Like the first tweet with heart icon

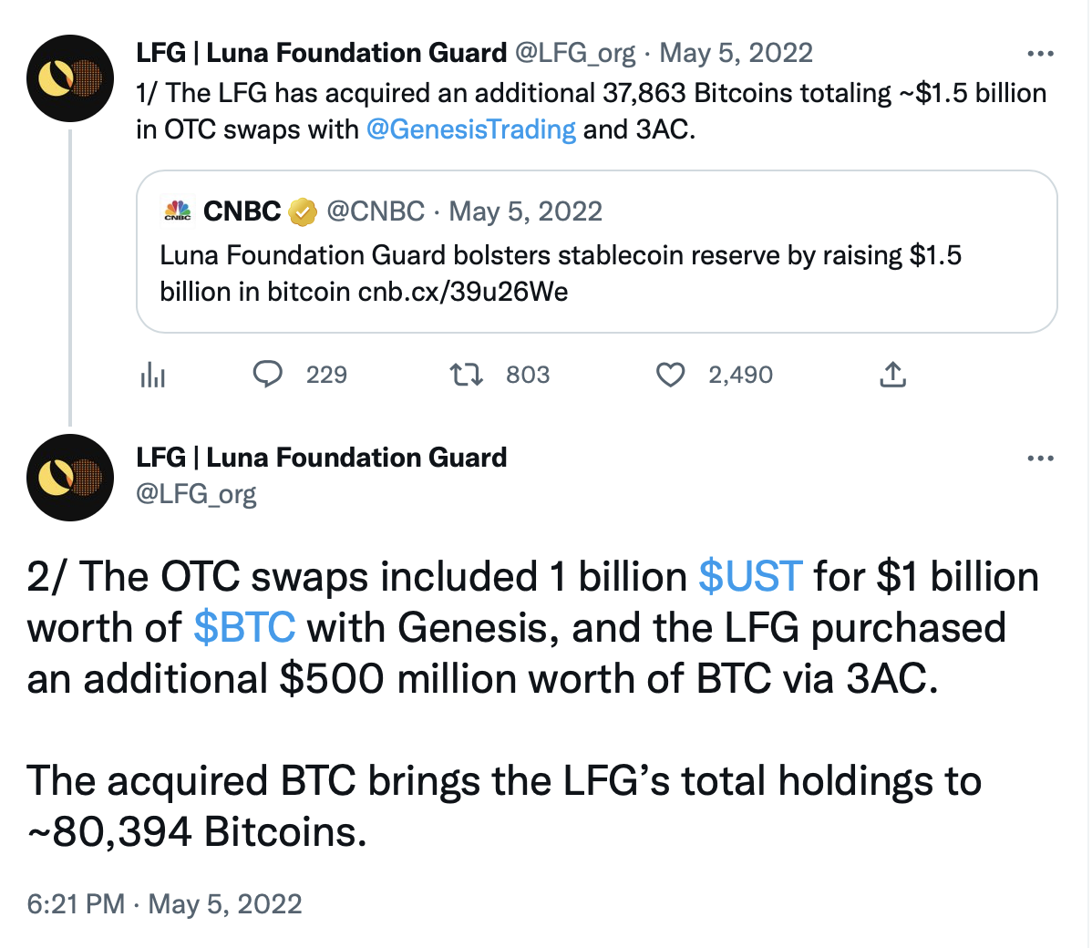[x=670, y=375]
